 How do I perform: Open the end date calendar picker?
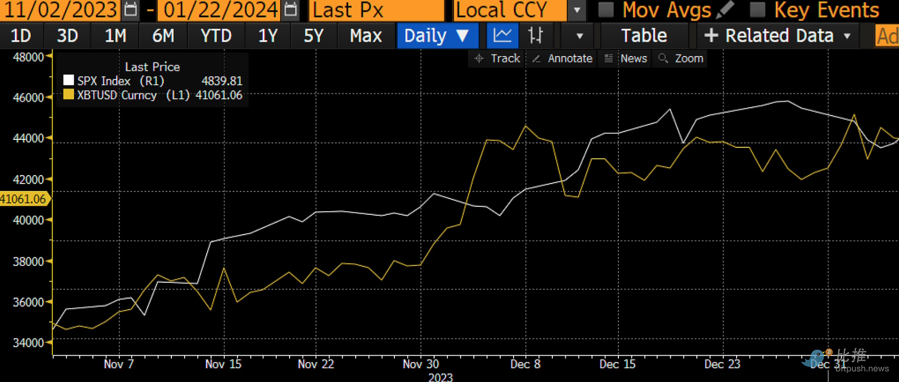[x=291, y=9]
